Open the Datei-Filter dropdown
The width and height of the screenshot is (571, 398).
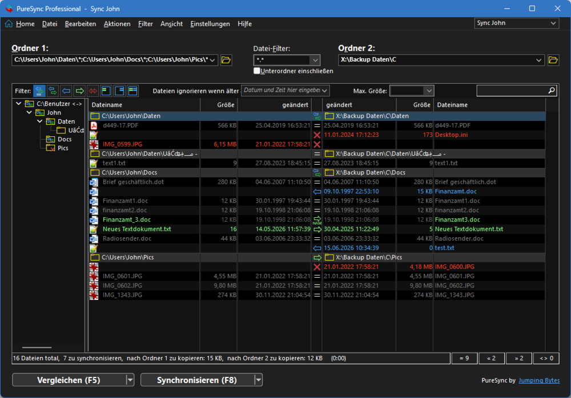point(315,60)
